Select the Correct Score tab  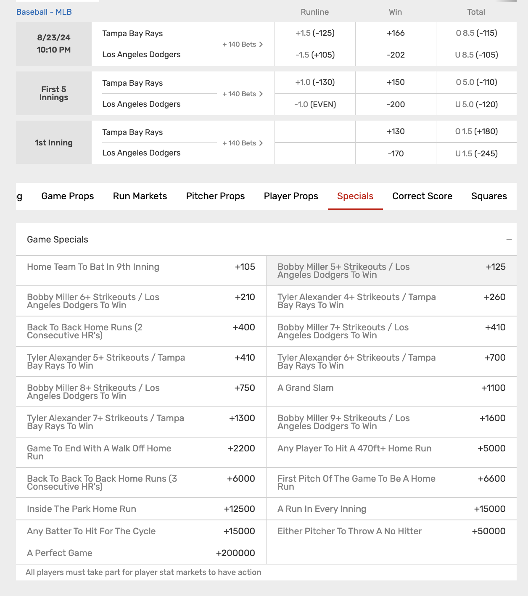click(x=422, y=196)
